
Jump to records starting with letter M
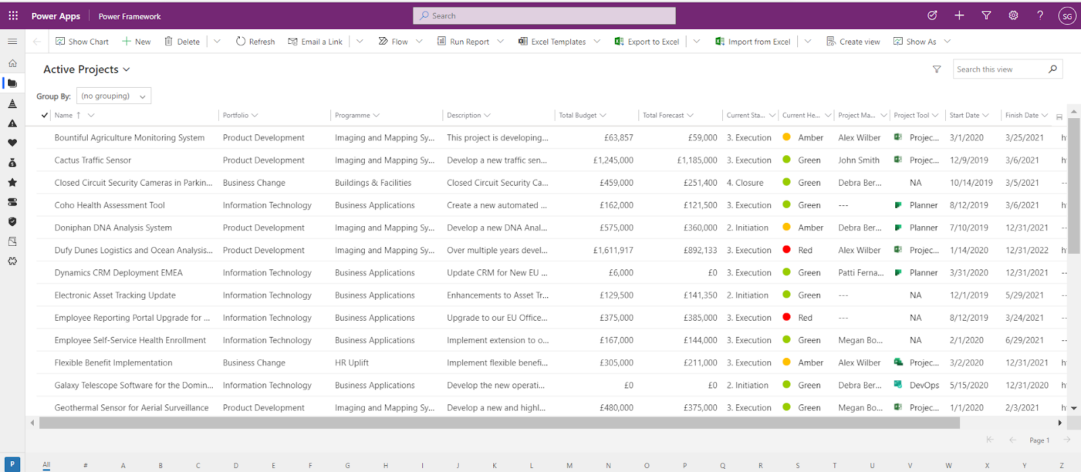pos(570,465)
